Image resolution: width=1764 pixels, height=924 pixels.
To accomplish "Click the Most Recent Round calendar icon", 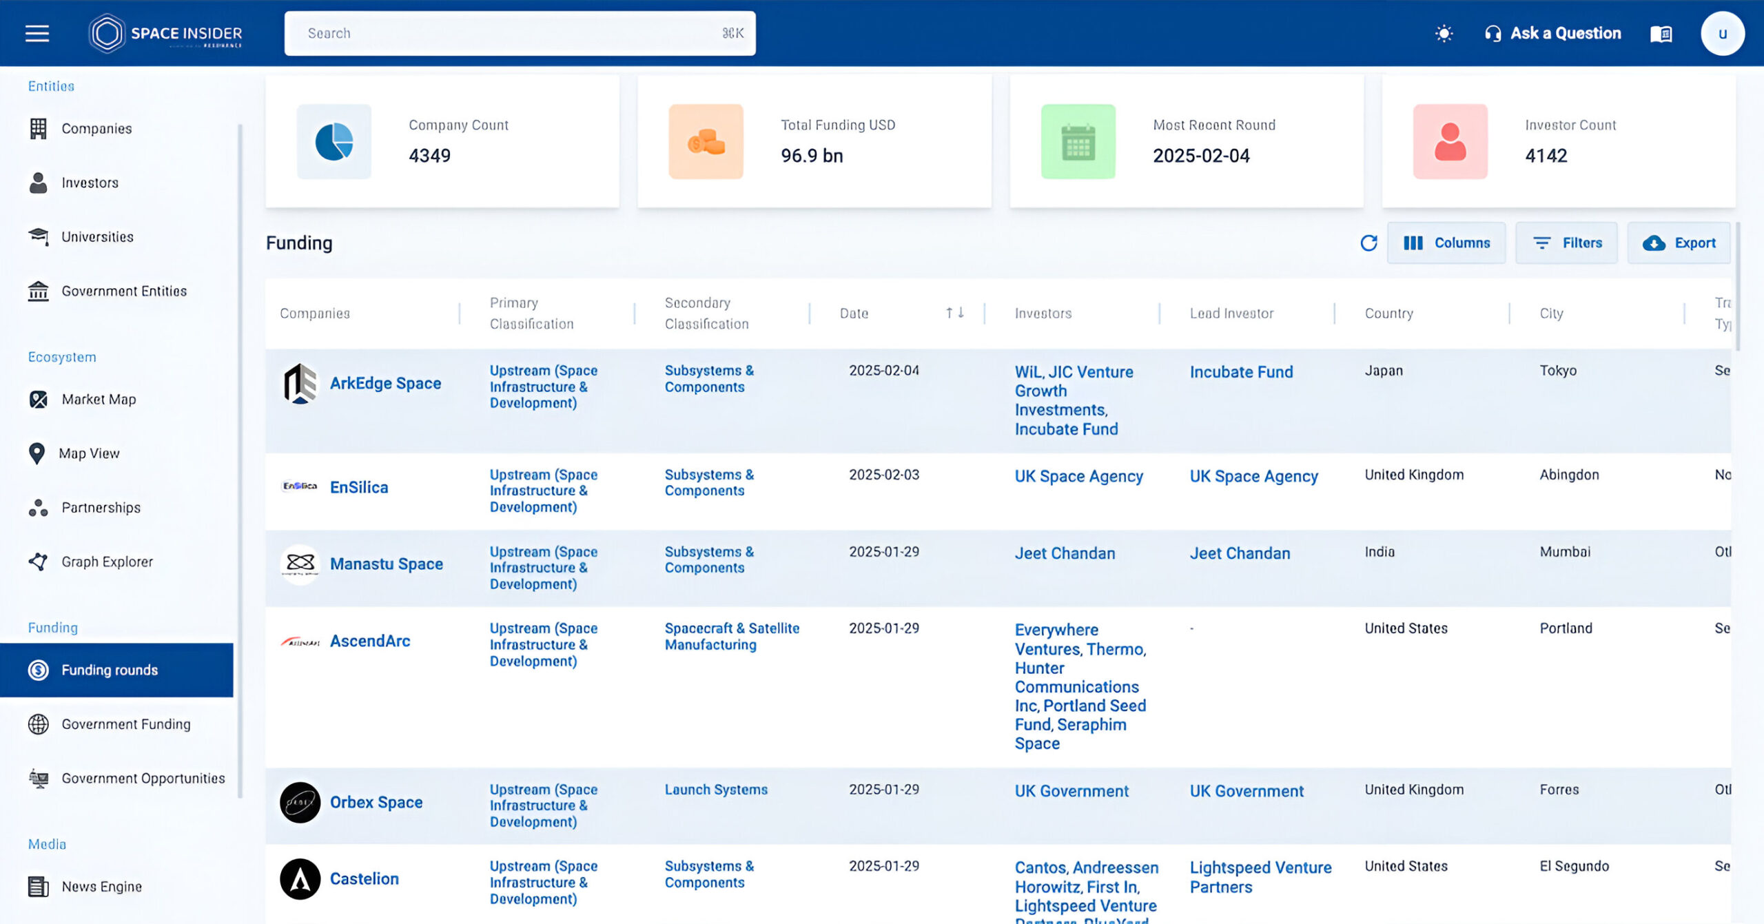I will 1078,141.
